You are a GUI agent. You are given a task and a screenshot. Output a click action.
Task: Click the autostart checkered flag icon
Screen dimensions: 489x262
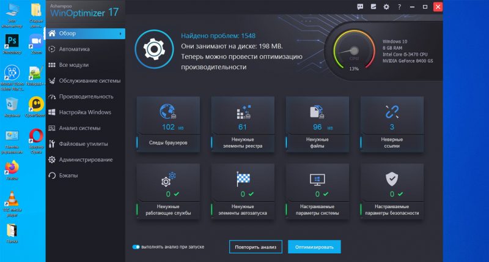[242, 179]
